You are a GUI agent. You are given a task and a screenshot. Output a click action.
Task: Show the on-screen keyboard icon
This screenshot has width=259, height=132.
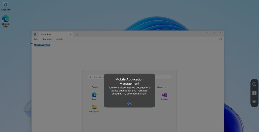(x=254, y=102)
